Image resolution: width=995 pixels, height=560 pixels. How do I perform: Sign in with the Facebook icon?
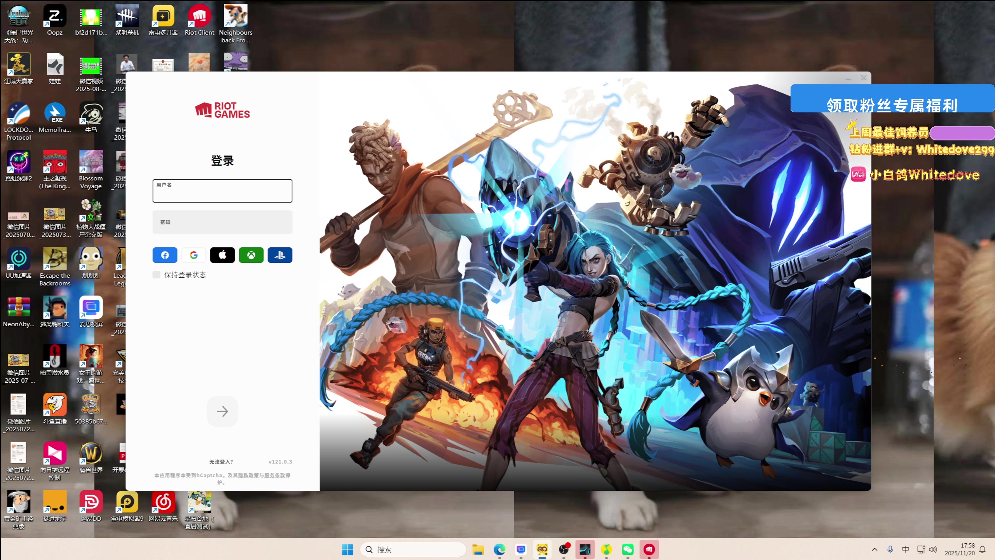(165, 255)
